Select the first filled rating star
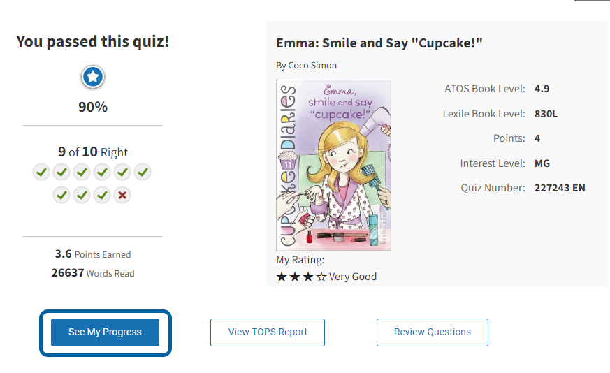 (282, 277)
